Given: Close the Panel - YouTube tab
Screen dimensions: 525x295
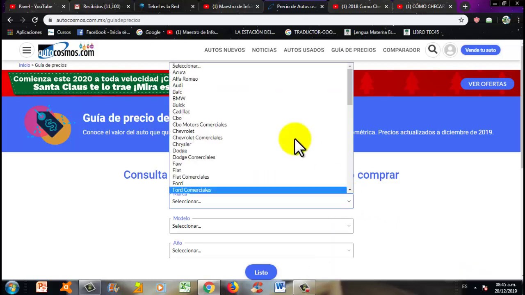Looking at the screenshot, I should 64,7.
